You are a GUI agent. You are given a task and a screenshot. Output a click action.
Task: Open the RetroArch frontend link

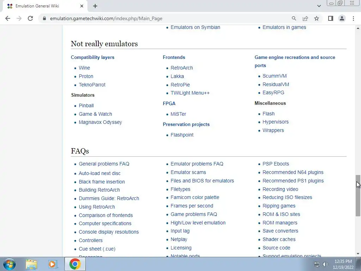point(182,68)
